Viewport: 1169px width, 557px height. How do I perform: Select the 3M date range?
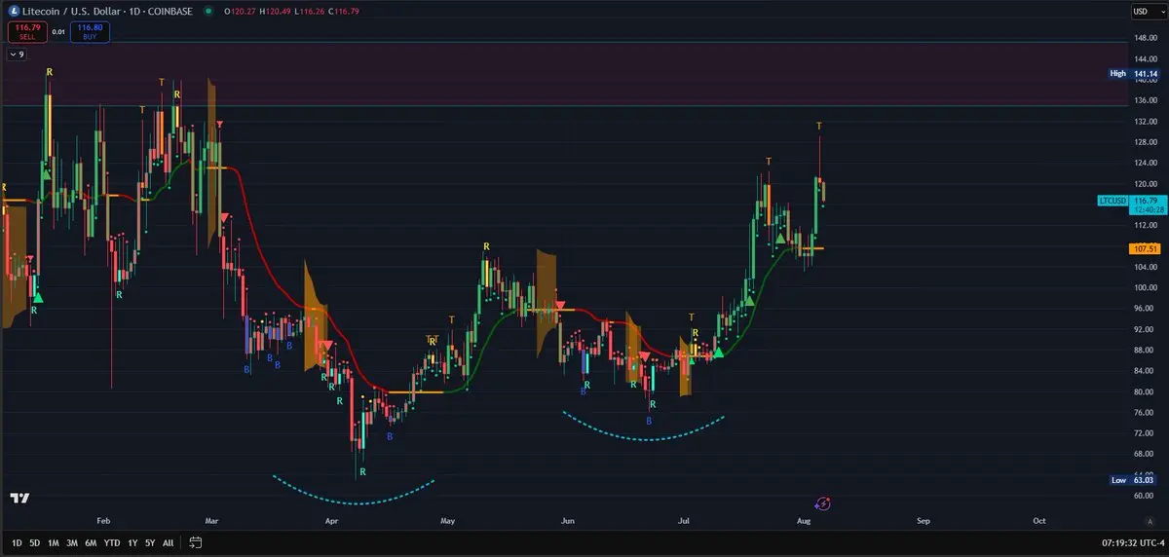(x=72, y=542)
